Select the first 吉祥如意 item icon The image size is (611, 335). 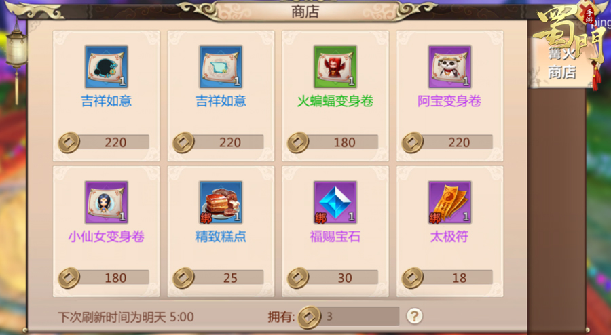(x=107, y=66)
